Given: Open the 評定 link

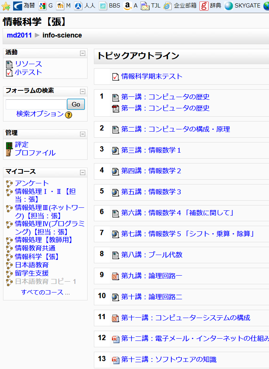Looking at the screenshot, I should coord(22,144).
